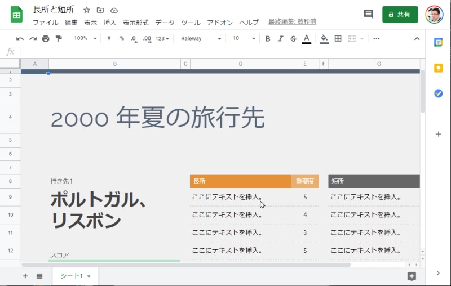451x286 pixels.
Task: Click the formula bar input
Action: [222, 52]
